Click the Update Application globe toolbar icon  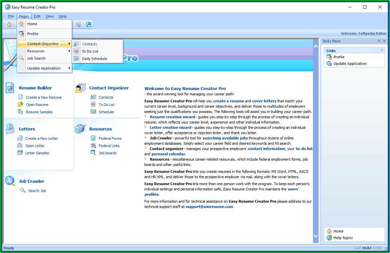tap(88, 25)
